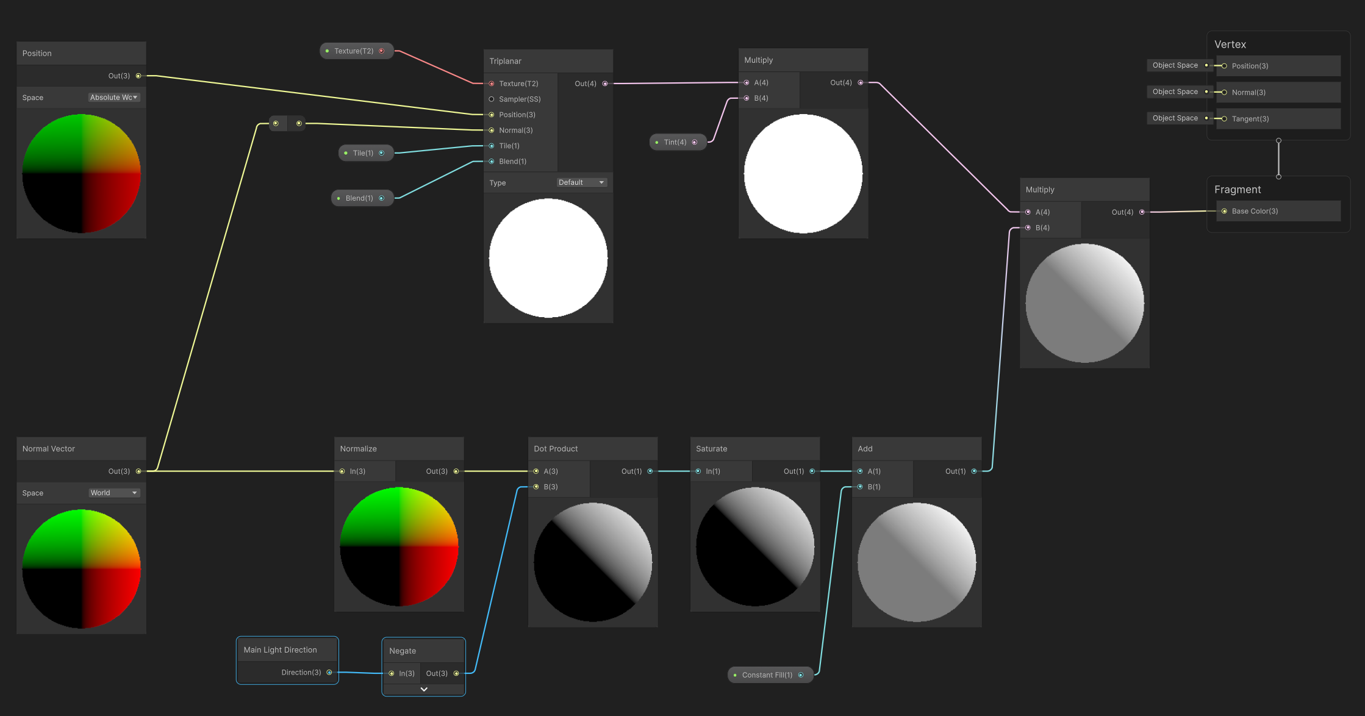Click Saturate Out(1) output port
Image resolution: width=1365 pixels, height=716 pixels.
812,471
